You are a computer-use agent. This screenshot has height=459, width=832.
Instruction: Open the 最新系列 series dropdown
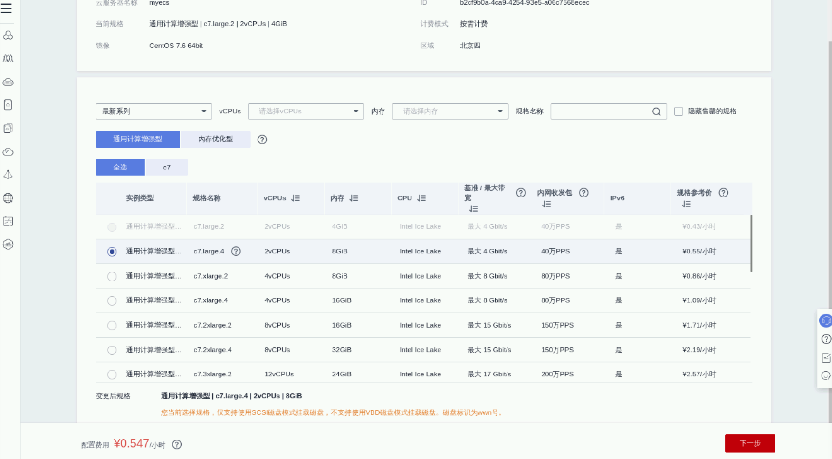point(154,112)
